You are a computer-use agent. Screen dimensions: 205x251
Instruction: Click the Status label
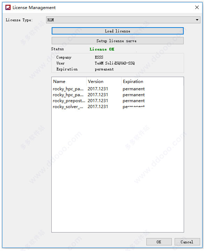[x=57, y=49]
